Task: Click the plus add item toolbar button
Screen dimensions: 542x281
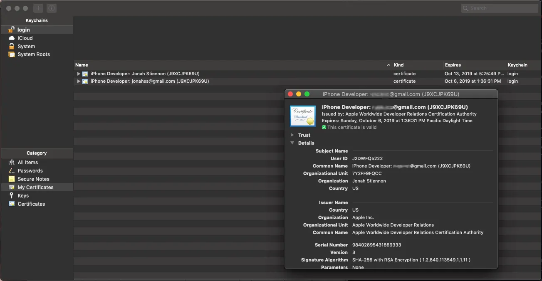Action: pos(38,8)
